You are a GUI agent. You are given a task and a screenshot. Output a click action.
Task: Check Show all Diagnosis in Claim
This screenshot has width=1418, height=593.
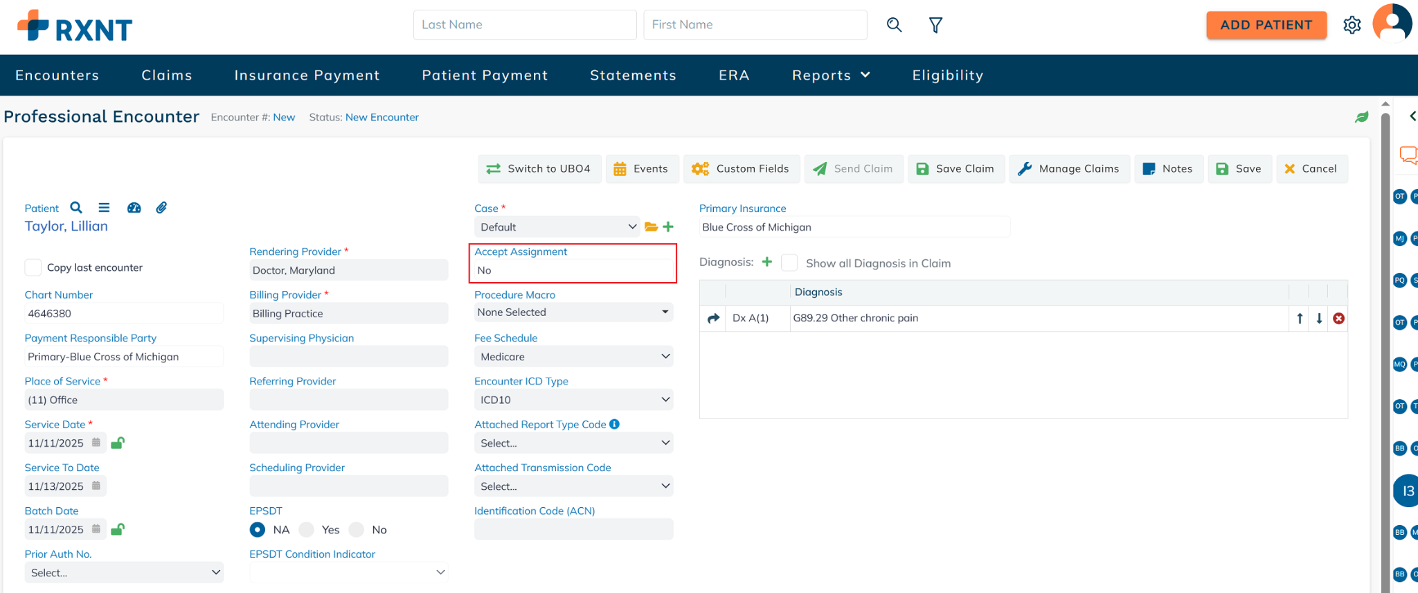point(789,263)
